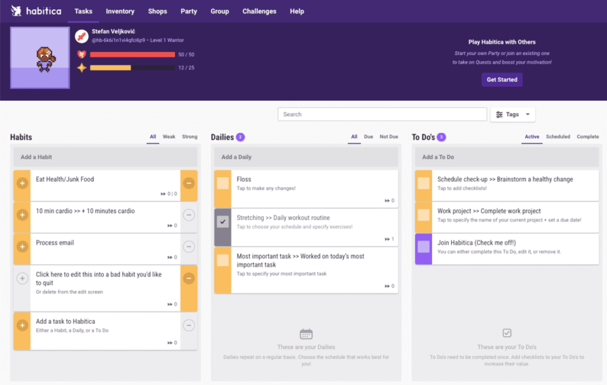Click the Habitica gryphon logo

17,10
